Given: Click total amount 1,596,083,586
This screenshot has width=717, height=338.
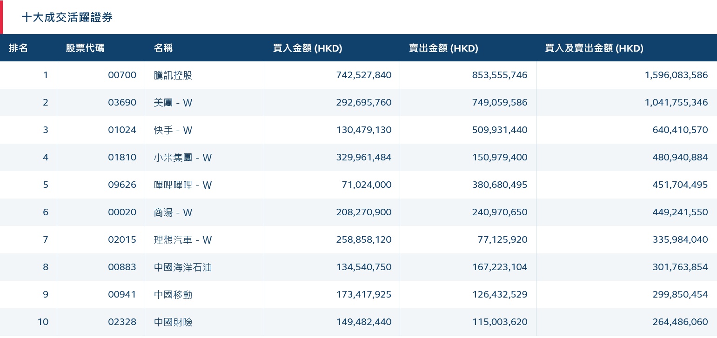Looking at the screenshot, I should pos(677,75).
